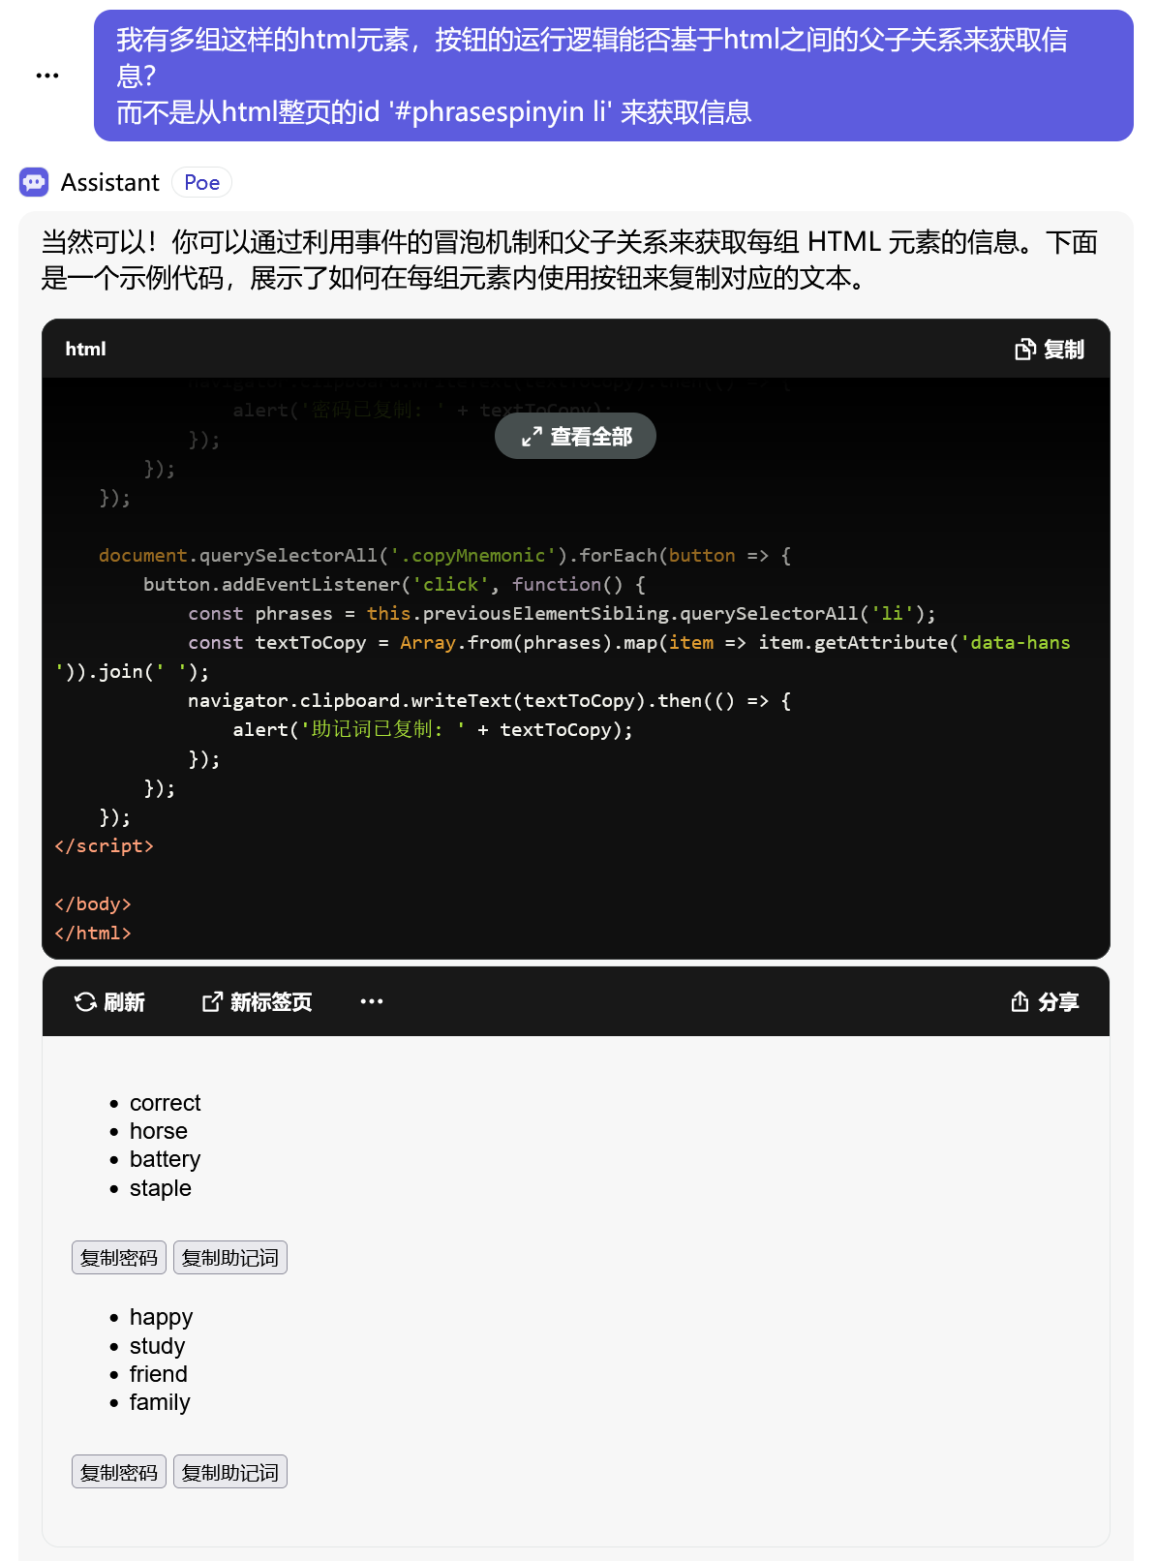This screenshot has width=1157, height=1561.
Task: Click the "correct" list item in preview
Action: point(165,1103)
